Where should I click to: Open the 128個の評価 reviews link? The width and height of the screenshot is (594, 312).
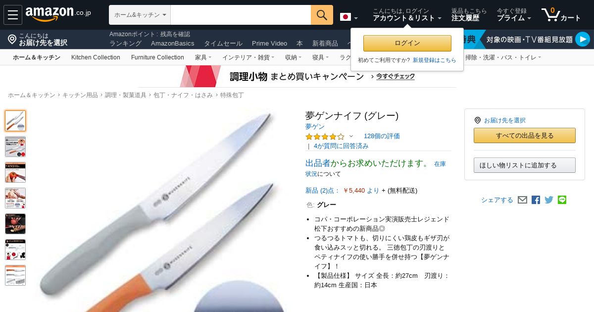coord(382,136)
